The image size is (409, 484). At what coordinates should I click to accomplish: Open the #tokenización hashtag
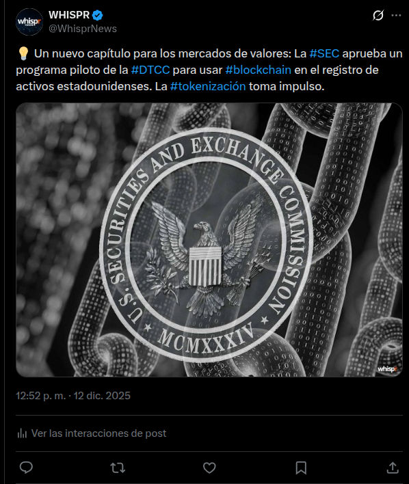pos(208,86)
